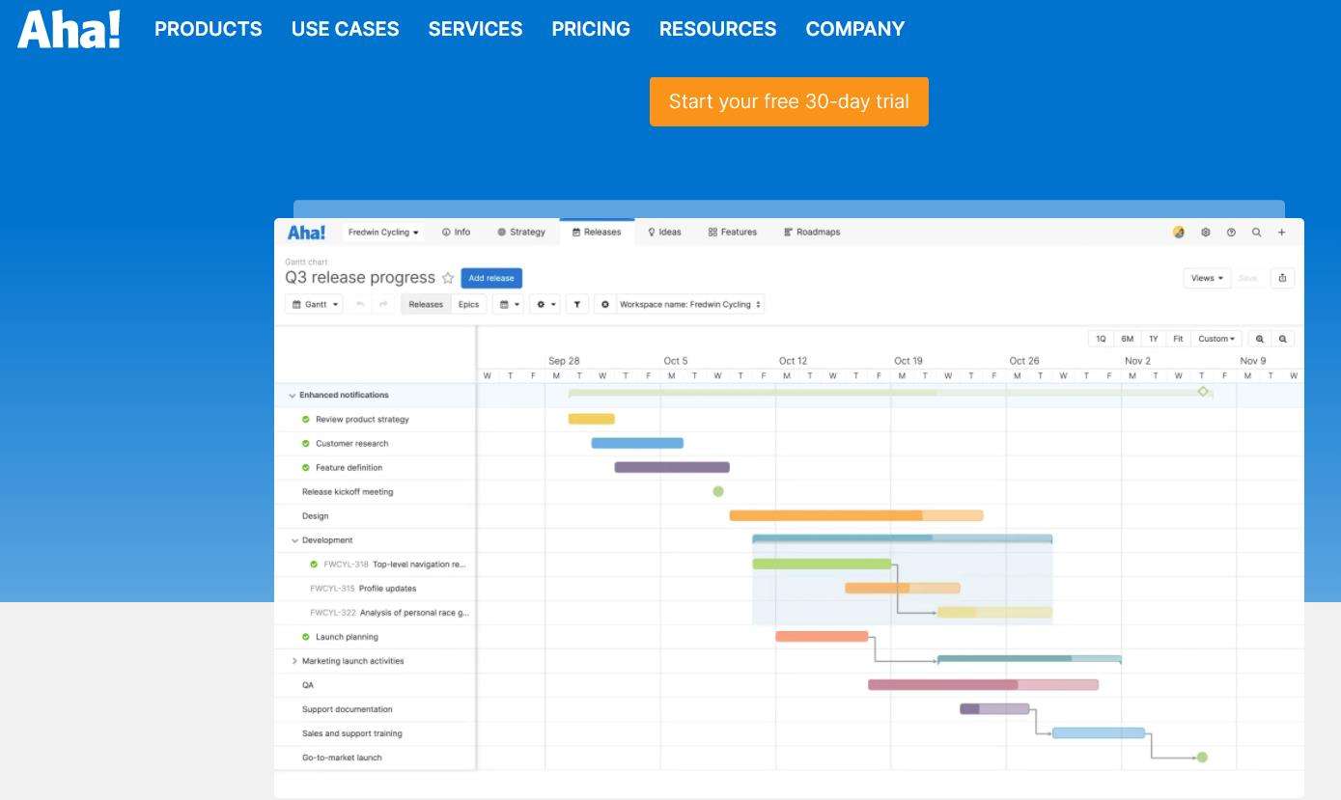Open the Custom range dropdown
This screenshot has width=1341, height=800.
tap(1216, 339)
